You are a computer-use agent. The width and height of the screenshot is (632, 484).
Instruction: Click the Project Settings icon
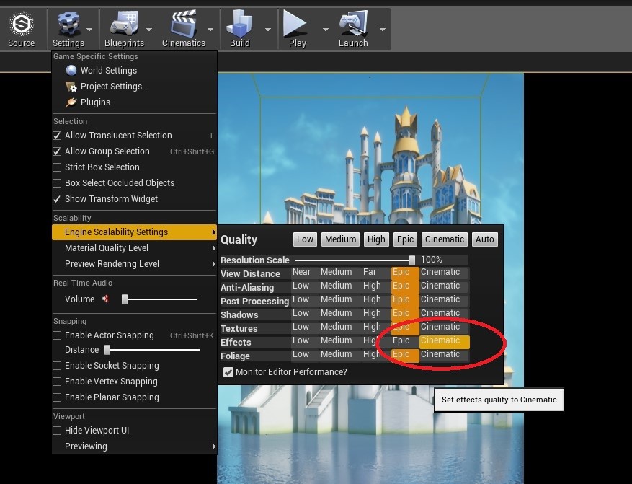pyautogui.click(x=71, y=87)
